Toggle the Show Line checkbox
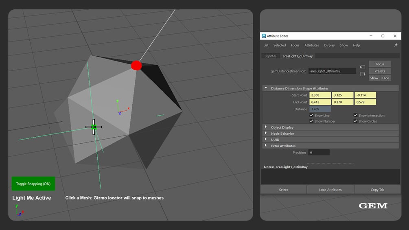The width and height of the screenshot is (409, 230). pos(311,115)
